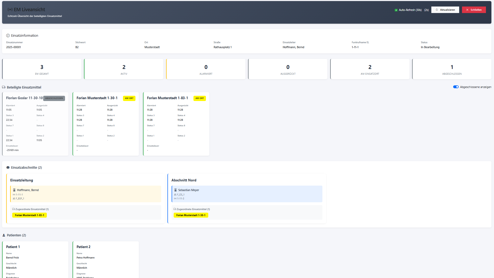Select the Forian Musterstadt 1-30-1 yellow tag
494x278 pixels.
(x=191, y=215)
